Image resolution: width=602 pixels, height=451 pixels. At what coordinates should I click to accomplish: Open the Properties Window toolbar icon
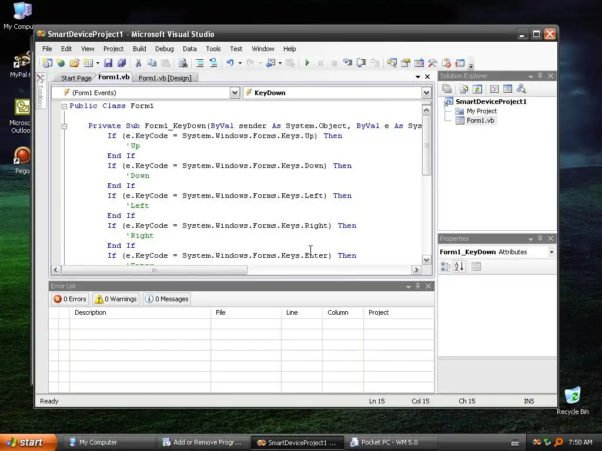406,63
